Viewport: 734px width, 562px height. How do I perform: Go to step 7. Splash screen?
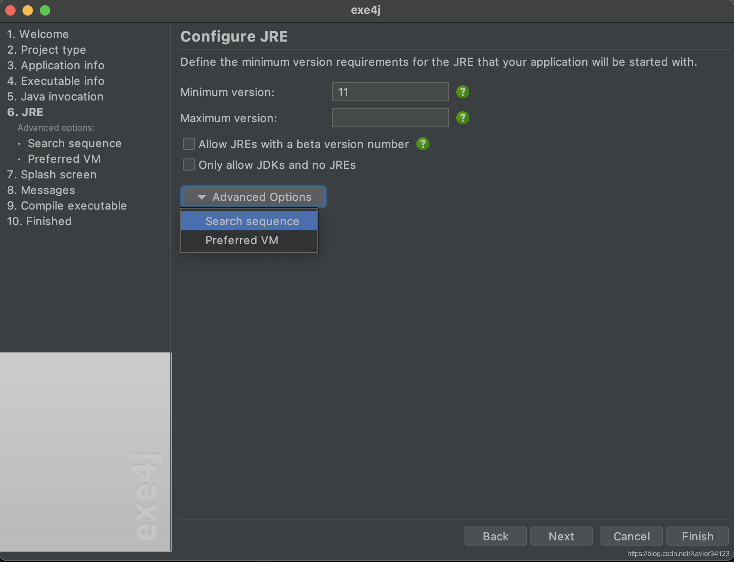(52, 174)
